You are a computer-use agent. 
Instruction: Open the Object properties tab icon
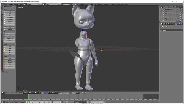point(172,24)
